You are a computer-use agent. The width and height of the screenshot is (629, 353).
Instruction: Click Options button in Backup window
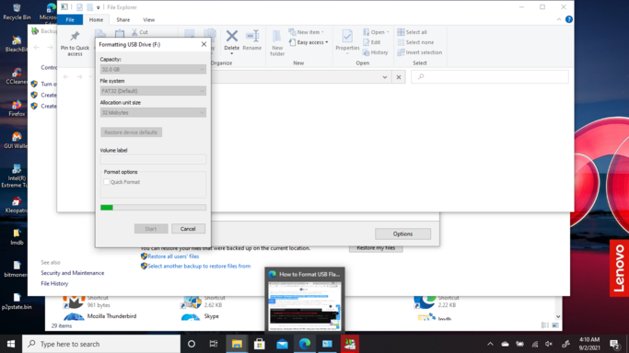(x=402, y=233)
